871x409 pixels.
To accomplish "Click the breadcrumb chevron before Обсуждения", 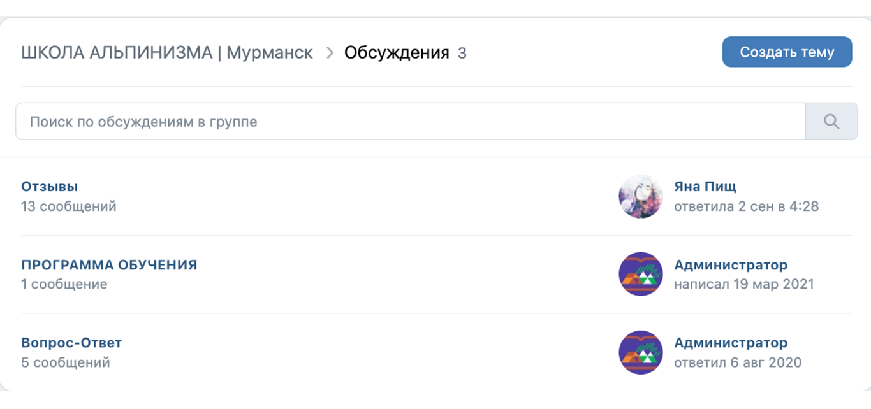I will [x=330, y=53].
